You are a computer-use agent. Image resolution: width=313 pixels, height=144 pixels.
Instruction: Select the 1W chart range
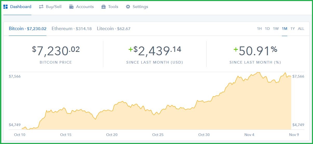(276, 29)
